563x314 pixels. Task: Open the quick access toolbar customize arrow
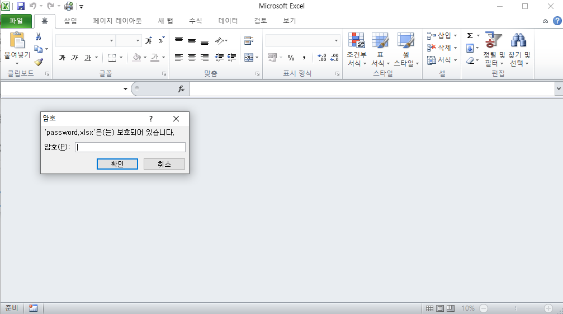[x=81, y=7]
